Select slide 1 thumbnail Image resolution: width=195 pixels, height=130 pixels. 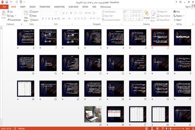(x=182, y=37)
